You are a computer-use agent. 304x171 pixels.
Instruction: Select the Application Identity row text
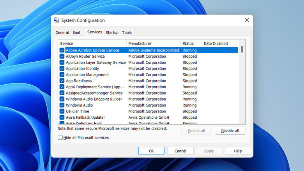[x=82, y=69]
